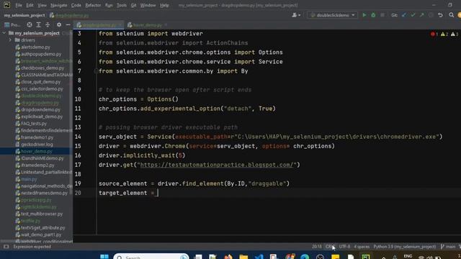Viewport: 461px width, 259px height.
Task: Click the tool windows toggle icon in status bar
Action: click(x=6, y=247)
